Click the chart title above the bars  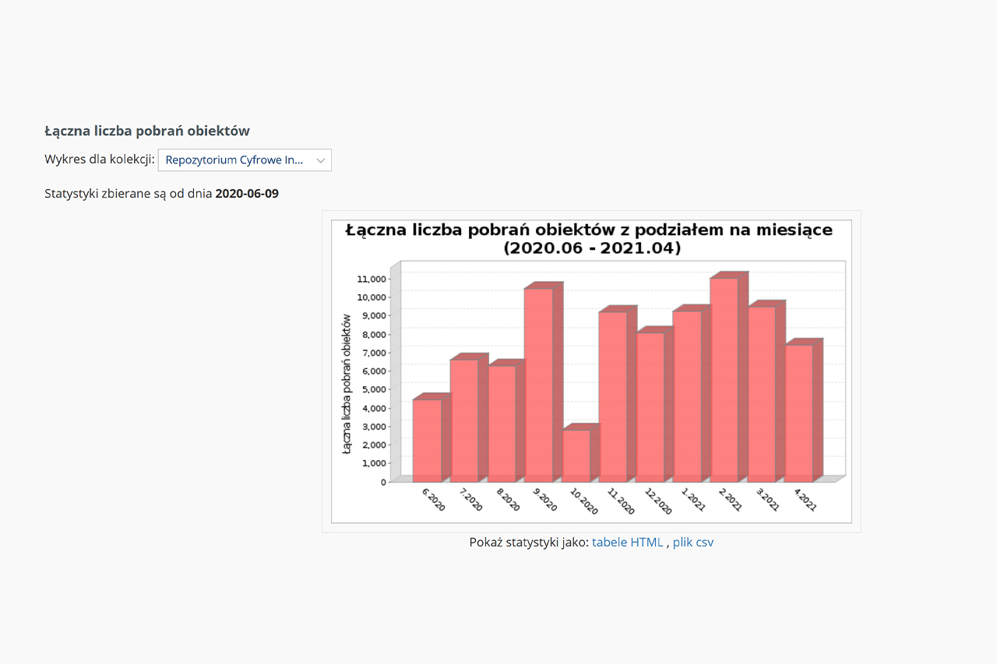tap(589, 239)
